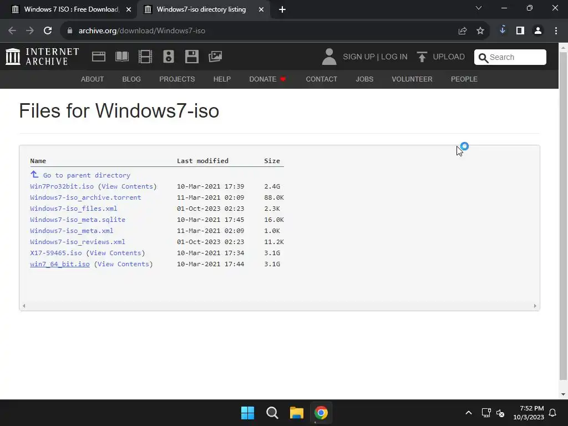568x426 pixels.
Task: Click the muted volume tray icon
Action: pos(500,413)
